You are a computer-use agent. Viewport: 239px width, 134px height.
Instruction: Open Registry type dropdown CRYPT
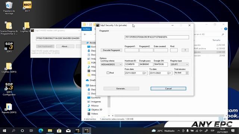[179, 64]
